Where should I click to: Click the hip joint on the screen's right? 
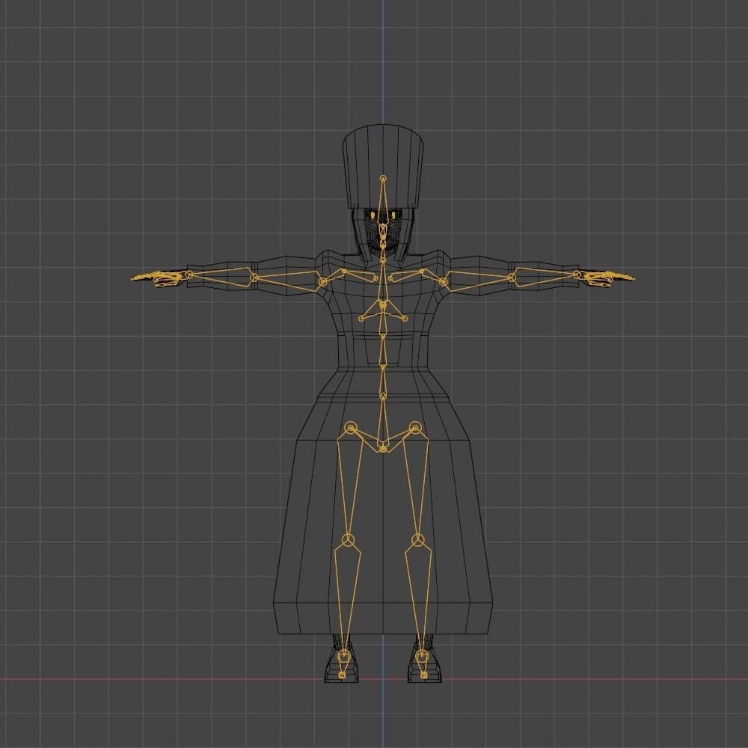coord(416,428)
